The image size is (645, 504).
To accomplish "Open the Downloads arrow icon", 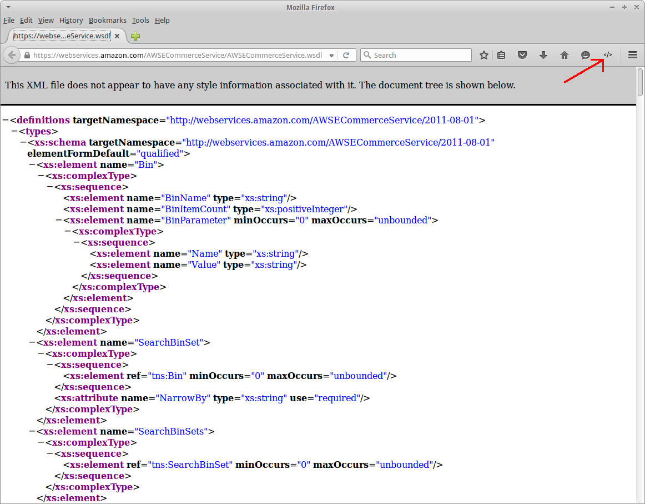I will click(543, 55).
